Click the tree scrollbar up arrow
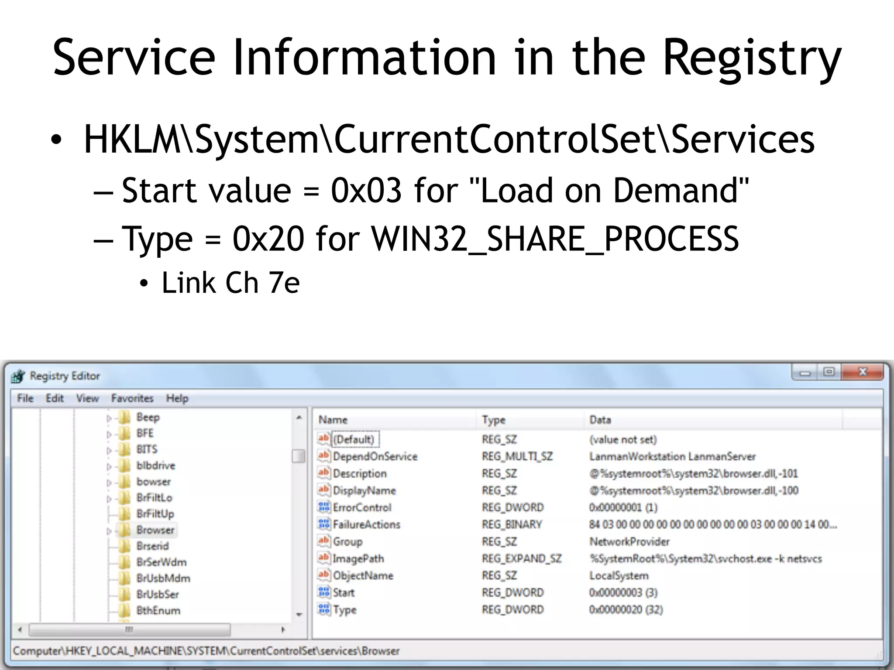This screenshot has height=670, width=894. (299, 417)
